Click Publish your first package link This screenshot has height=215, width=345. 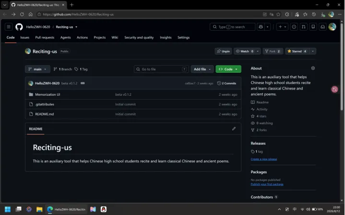pyautogui.click(x=267, y=184)
